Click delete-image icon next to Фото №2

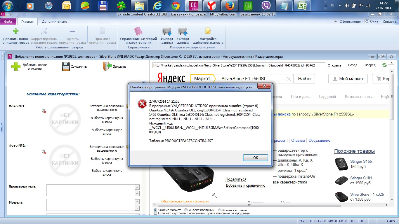coord(44,152)
